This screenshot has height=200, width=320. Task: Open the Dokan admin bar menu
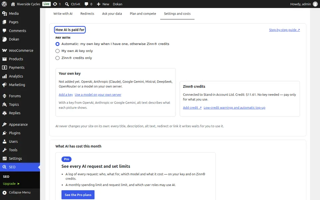click(118, 4)
